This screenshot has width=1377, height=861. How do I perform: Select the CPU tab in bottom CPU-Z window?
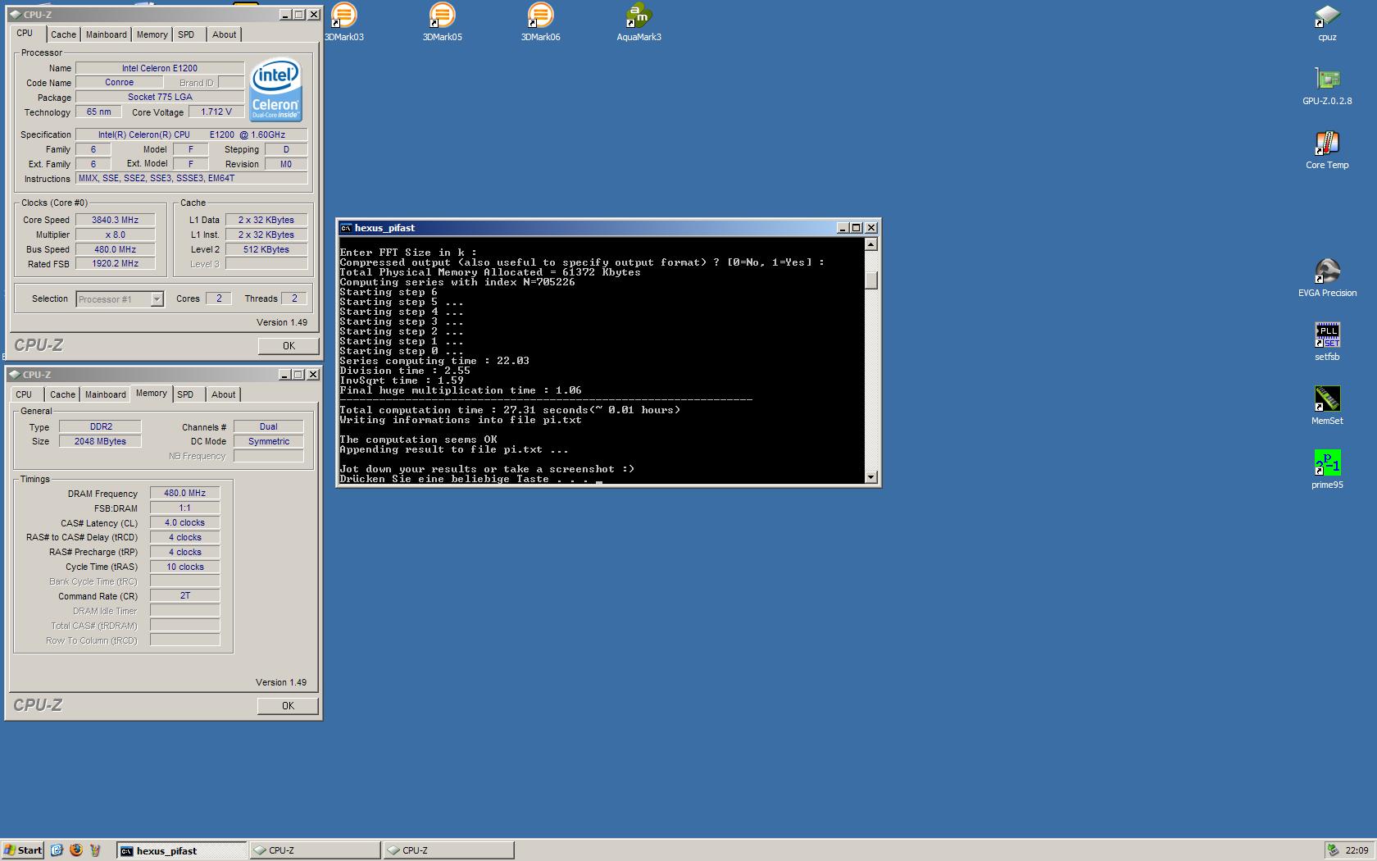click(24, 394)
